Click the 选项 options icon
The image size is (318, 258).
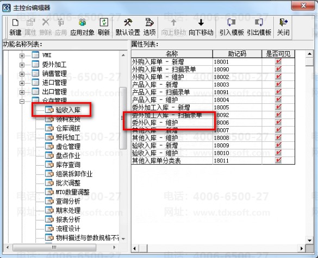[149, 22]
